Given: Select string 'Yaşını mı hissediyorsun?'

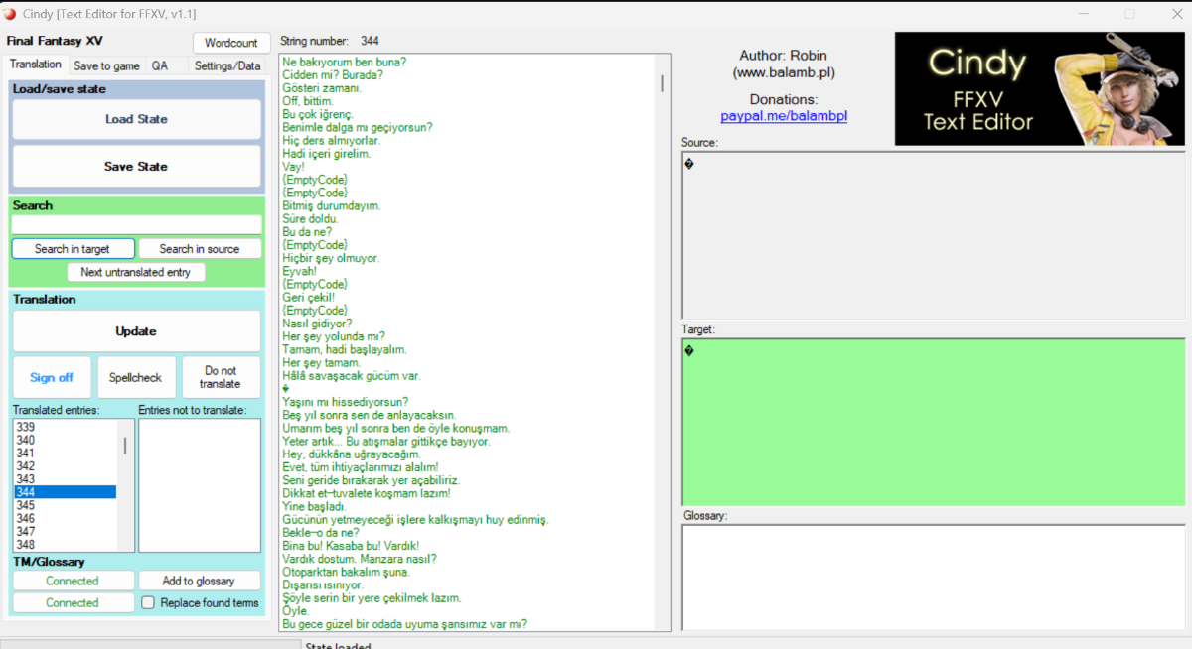Looking at the screenshot, I should pyautogui.click(x=345, y=402).
